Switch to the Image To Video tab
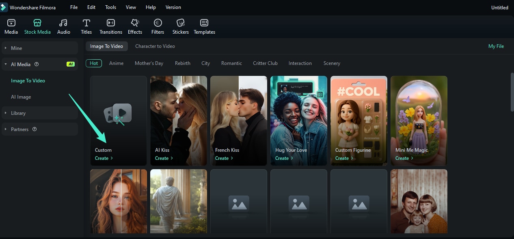 [106, 46]
